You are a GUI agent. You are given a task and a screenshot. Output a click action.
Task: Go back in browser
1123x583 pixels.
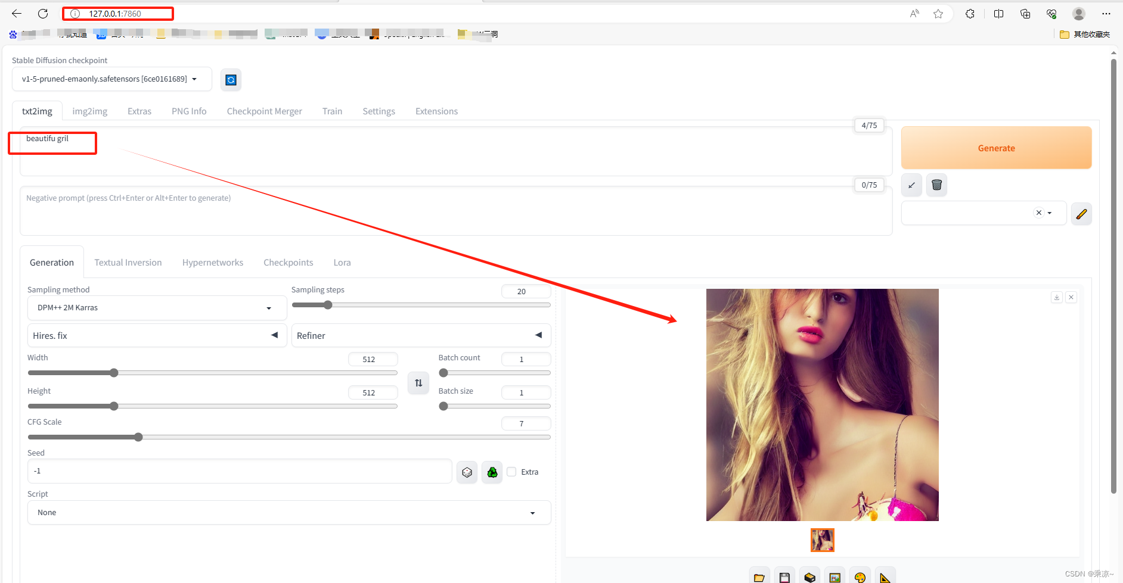17,13
